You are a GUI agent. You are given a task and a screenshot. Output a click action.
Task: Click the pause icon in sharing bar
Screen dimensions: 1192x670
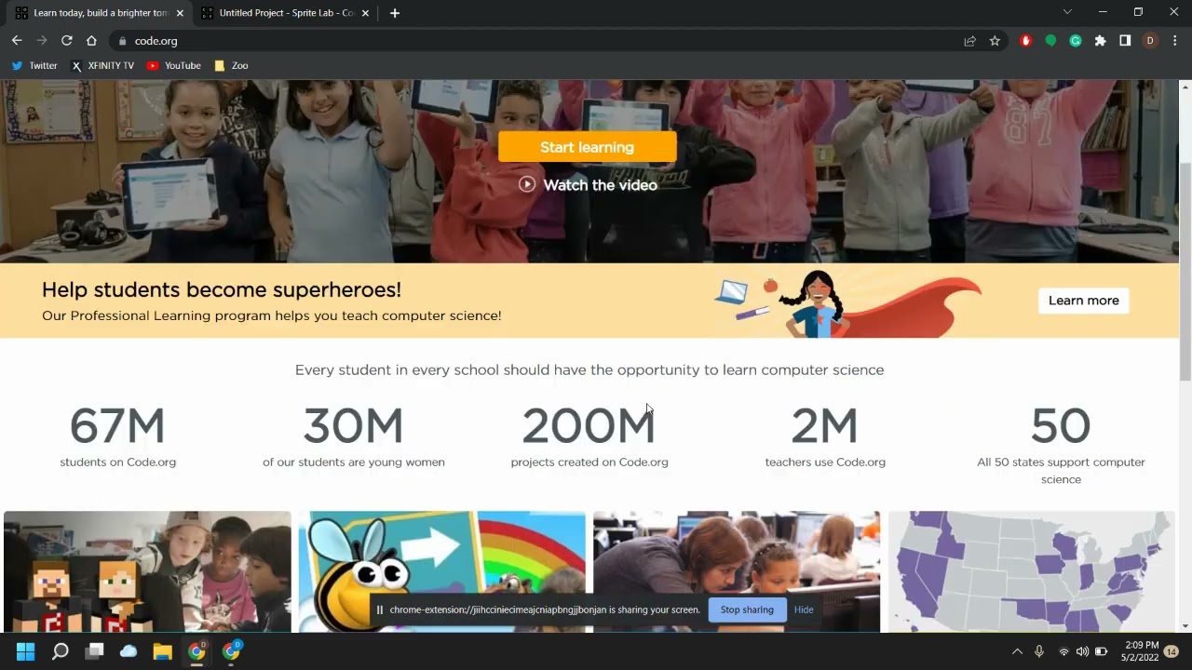380,610
